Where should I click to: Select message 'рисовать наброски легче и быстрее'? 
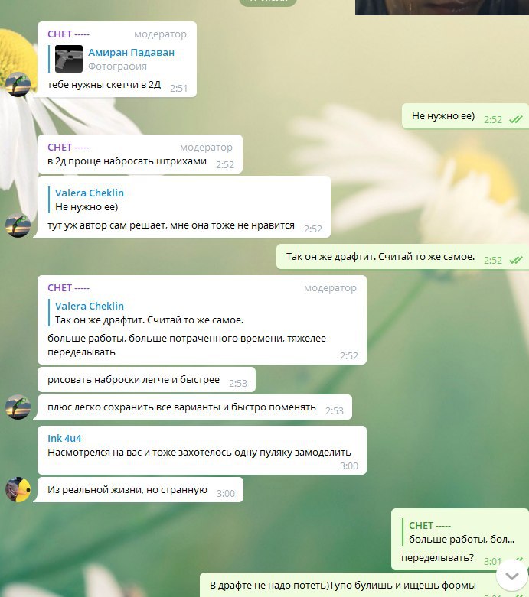click(x=146, y=380)
